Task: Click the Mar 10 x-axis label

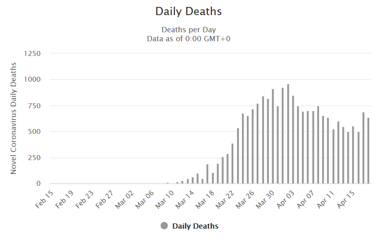Action: [164, 199]
